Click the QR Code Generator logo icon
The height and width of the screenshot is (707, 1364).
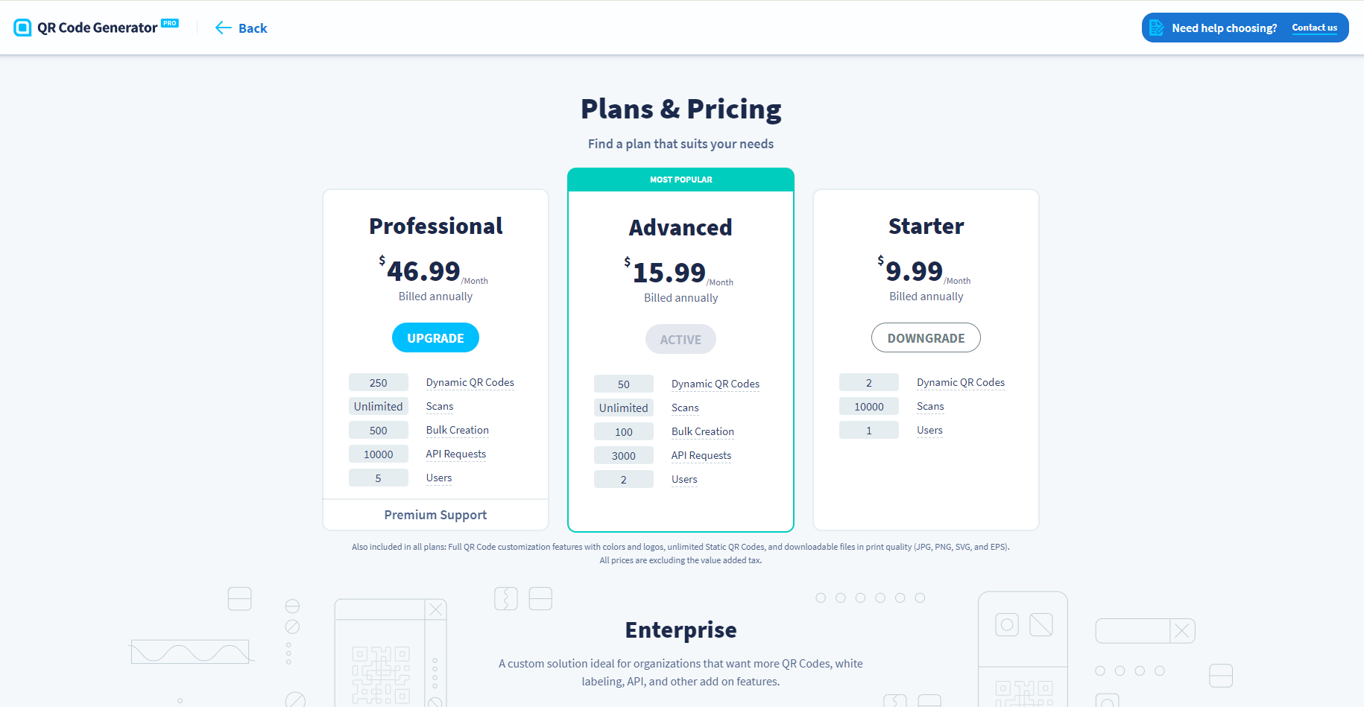click(x=22, y=28)
